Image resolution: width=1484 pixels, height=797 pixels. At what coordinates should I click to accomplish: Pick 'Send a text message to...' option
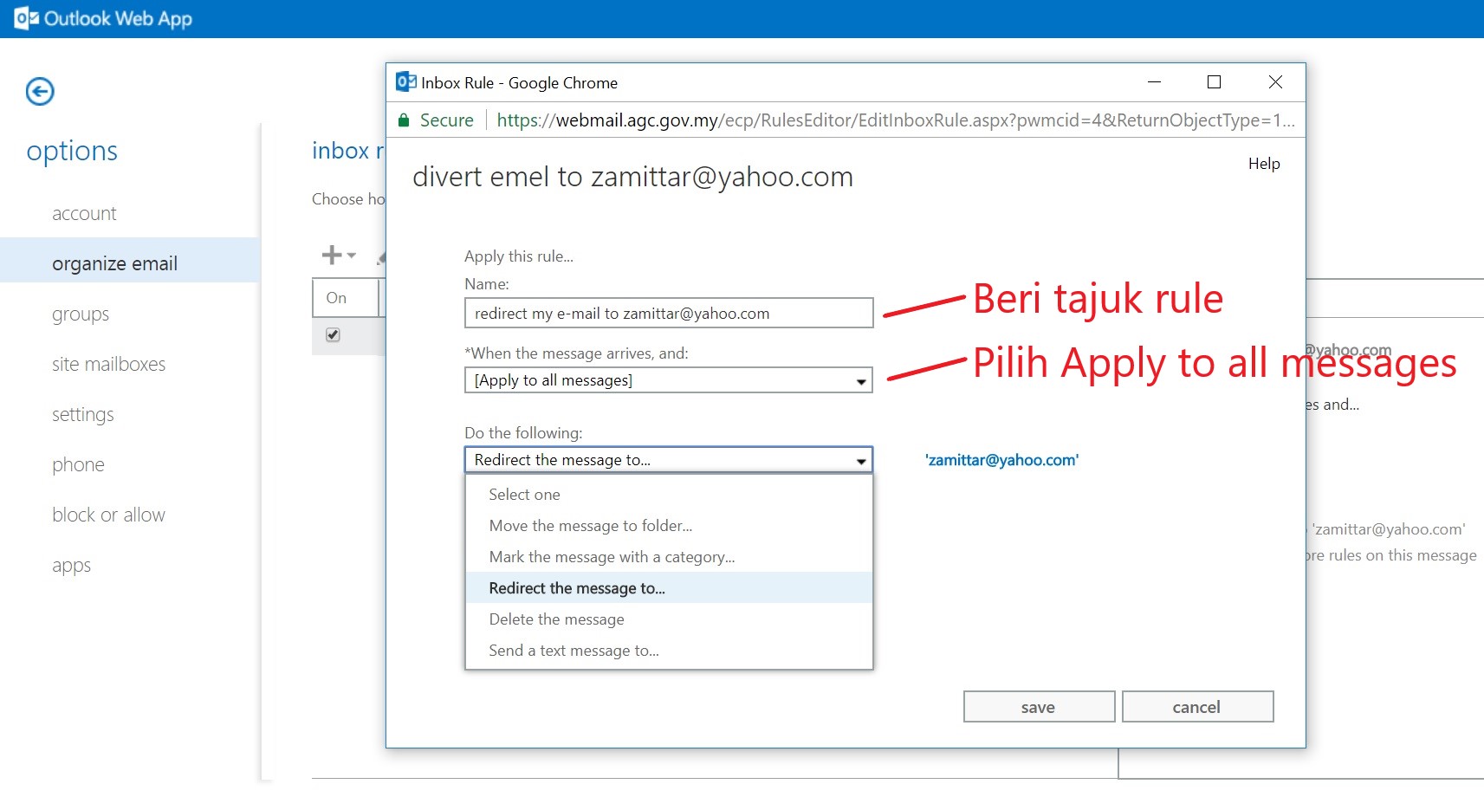[x=574, y=651]
